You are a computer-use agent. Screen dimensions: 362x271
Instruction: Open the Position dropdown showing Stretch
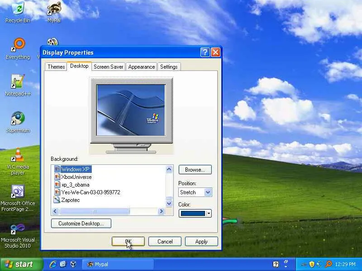click(195, 192)
